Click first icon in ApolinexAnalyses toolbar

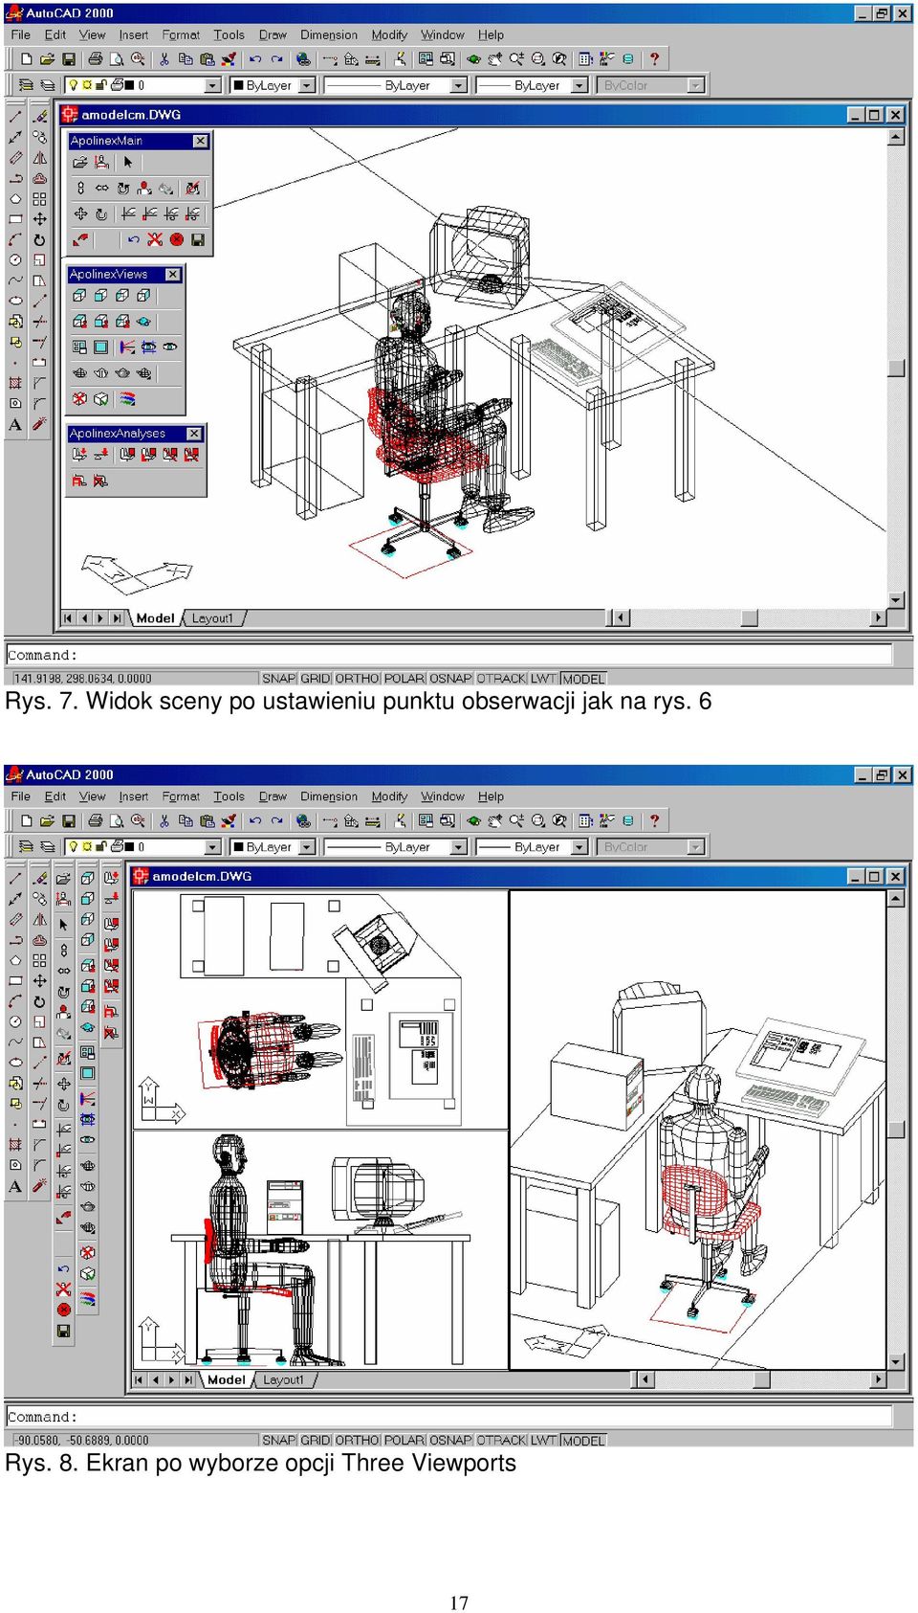[x=79, y=455]
